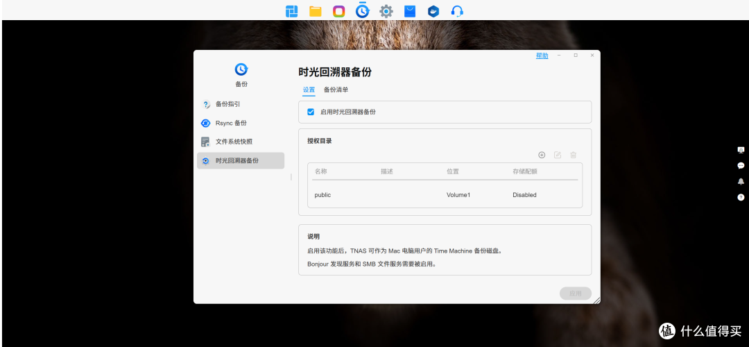
Task: Open the Control Panel gear icon
Action: [x=386, y=11]
